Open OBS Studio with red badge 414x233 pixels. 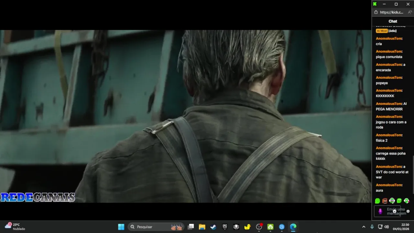click(x=259, y=227)
